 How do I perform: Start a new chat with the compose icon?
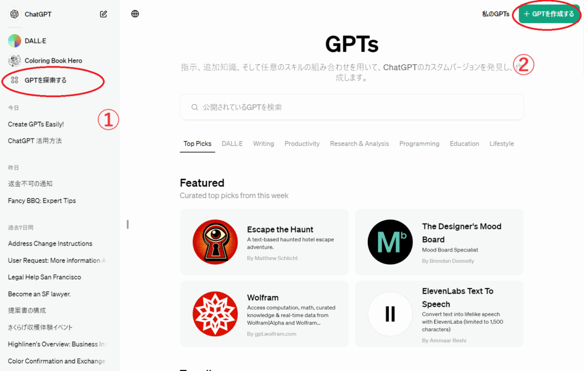click(104, 14)
